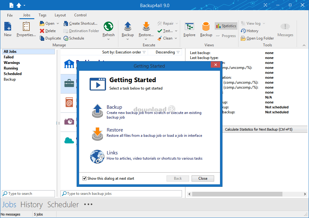Image resolution: width=309 pixels, height=218 pixels.
Task: Click the red X on Getting Started dialog
Action: [216, 65]
